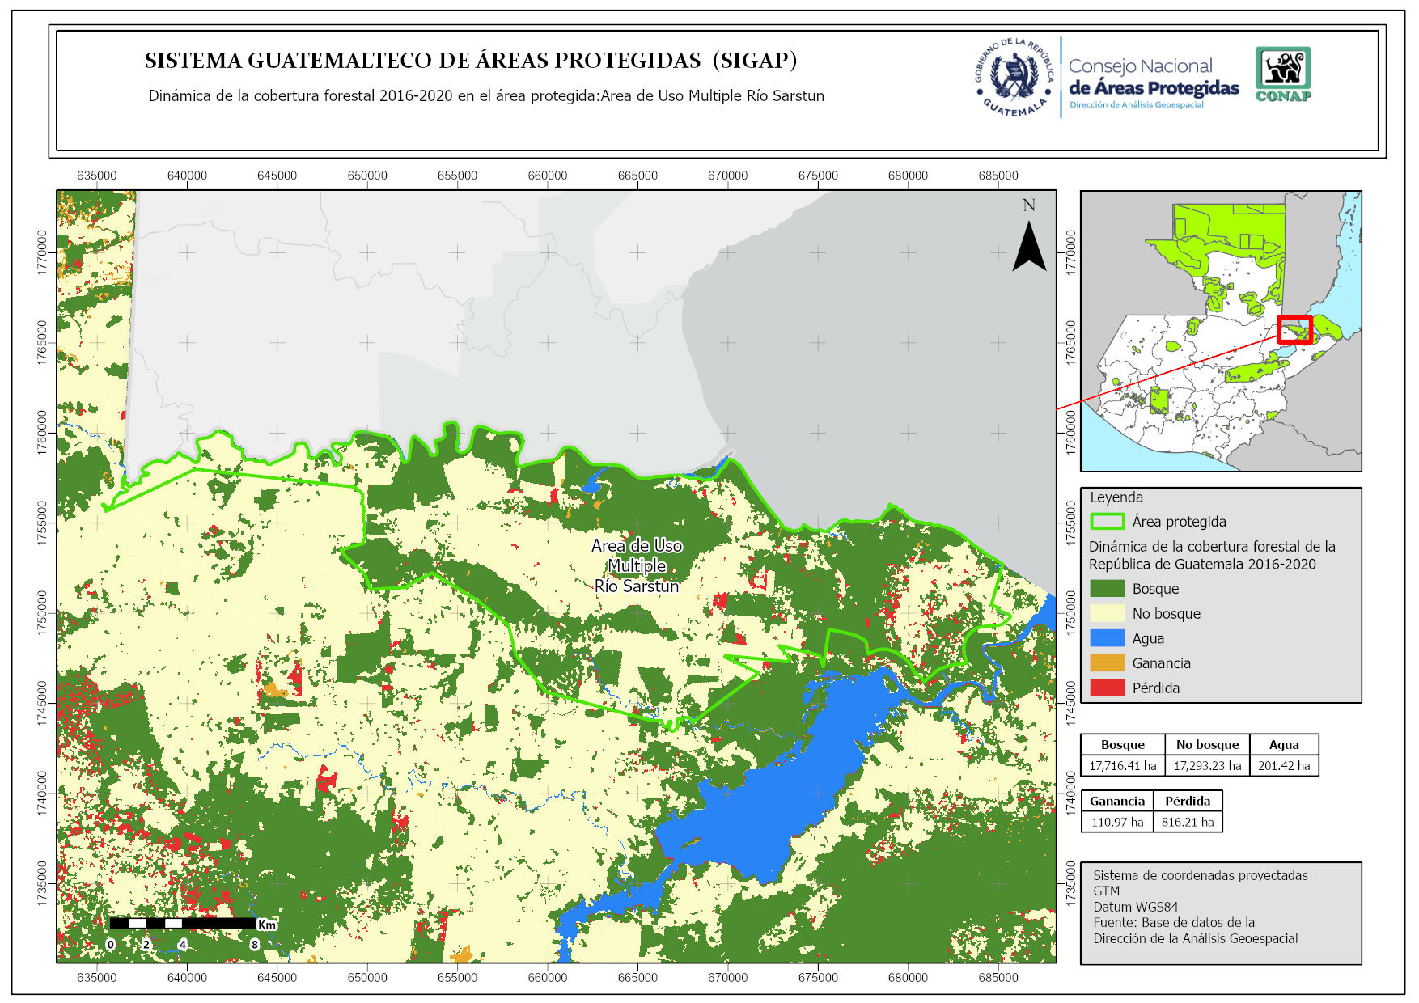Click the Bosque dark green legend swatch
This screenshot has width=1419, height=1003.
click(1107, 589)
